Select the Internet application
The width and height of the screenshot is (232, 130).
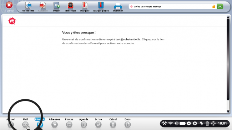pyautogui.click(x=40, y=123)
